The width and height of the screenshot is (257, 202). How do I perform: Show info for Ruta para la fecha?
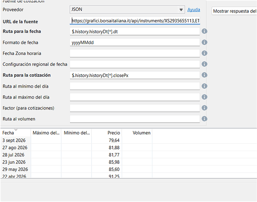tap(204, 31)
